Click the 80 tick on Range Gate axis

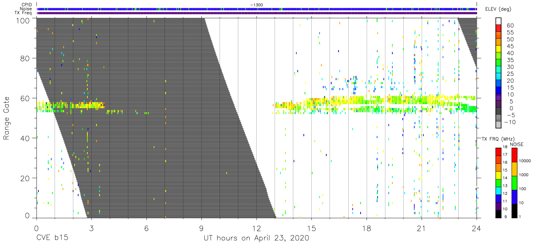click(25, 58)
